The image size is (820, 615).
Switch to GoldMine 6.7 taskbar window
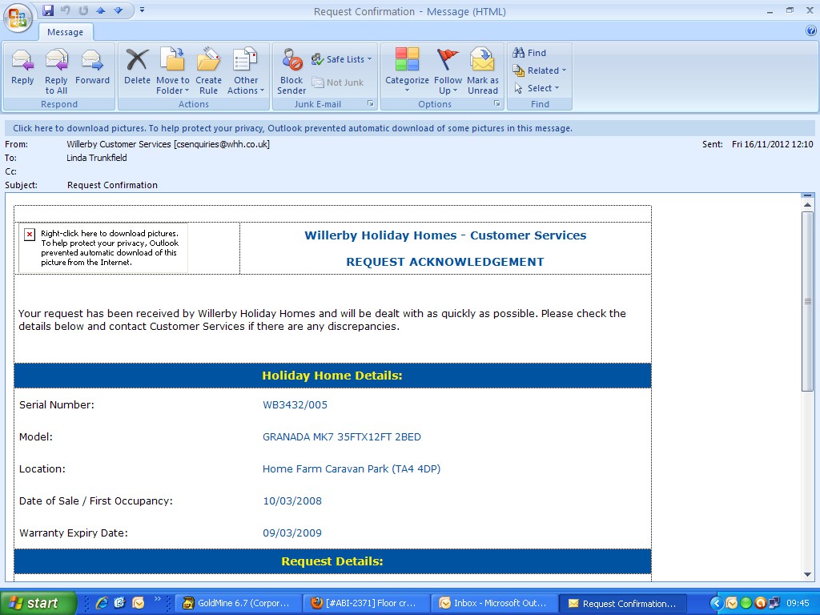tap(239, 603)
